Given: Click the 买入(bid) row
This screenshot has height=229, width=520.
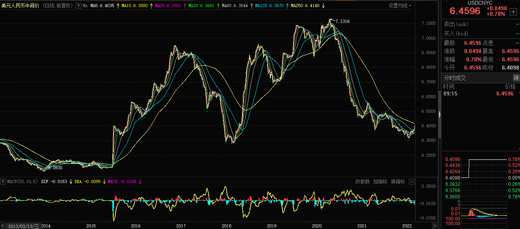Looking at the screenshot, I should (x=481, y=33).
